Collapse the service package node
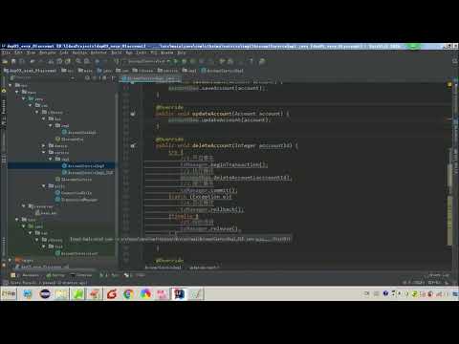 pyautogui.click(x=44, y=152)
